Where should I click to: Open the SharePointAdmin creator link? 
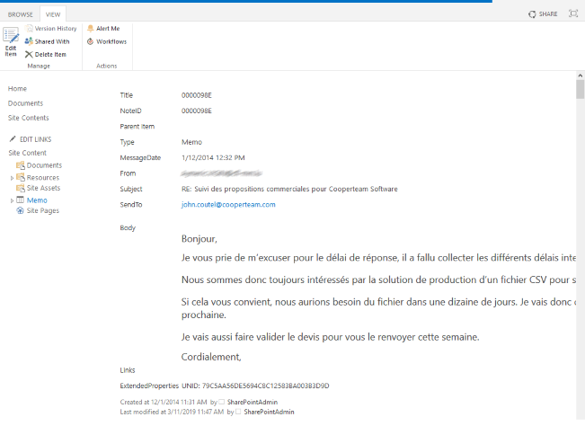coord(253,402)
